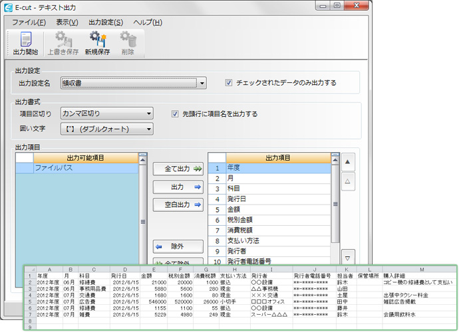Image resolution: width=459 pixels, height=332 pixels.
Task: Click the 出力開始 toolbar icon
Action: click(x=25, y=44)
